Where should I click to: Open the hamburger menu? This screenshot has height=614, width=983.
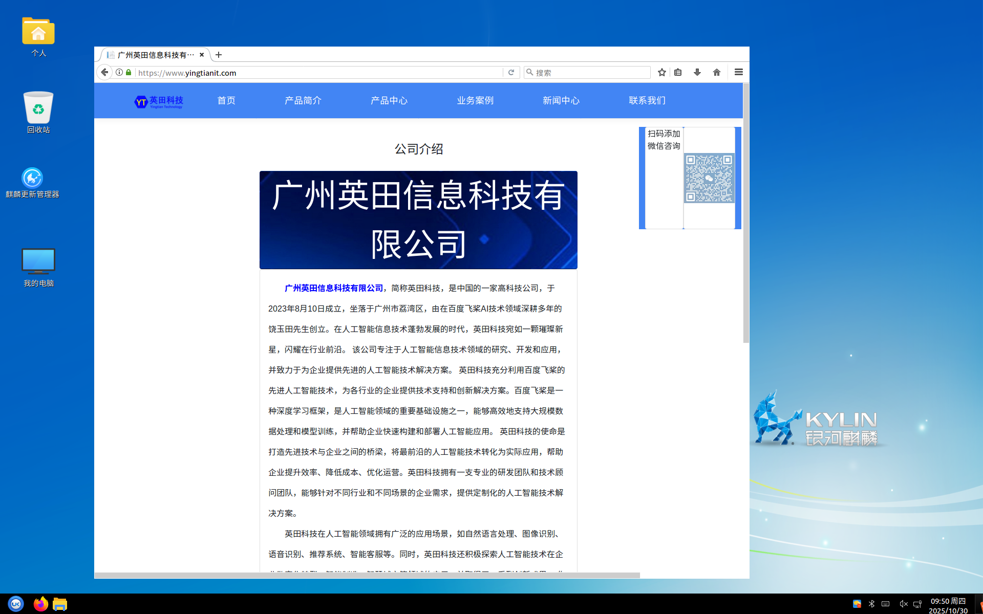(x=738, y=72)
